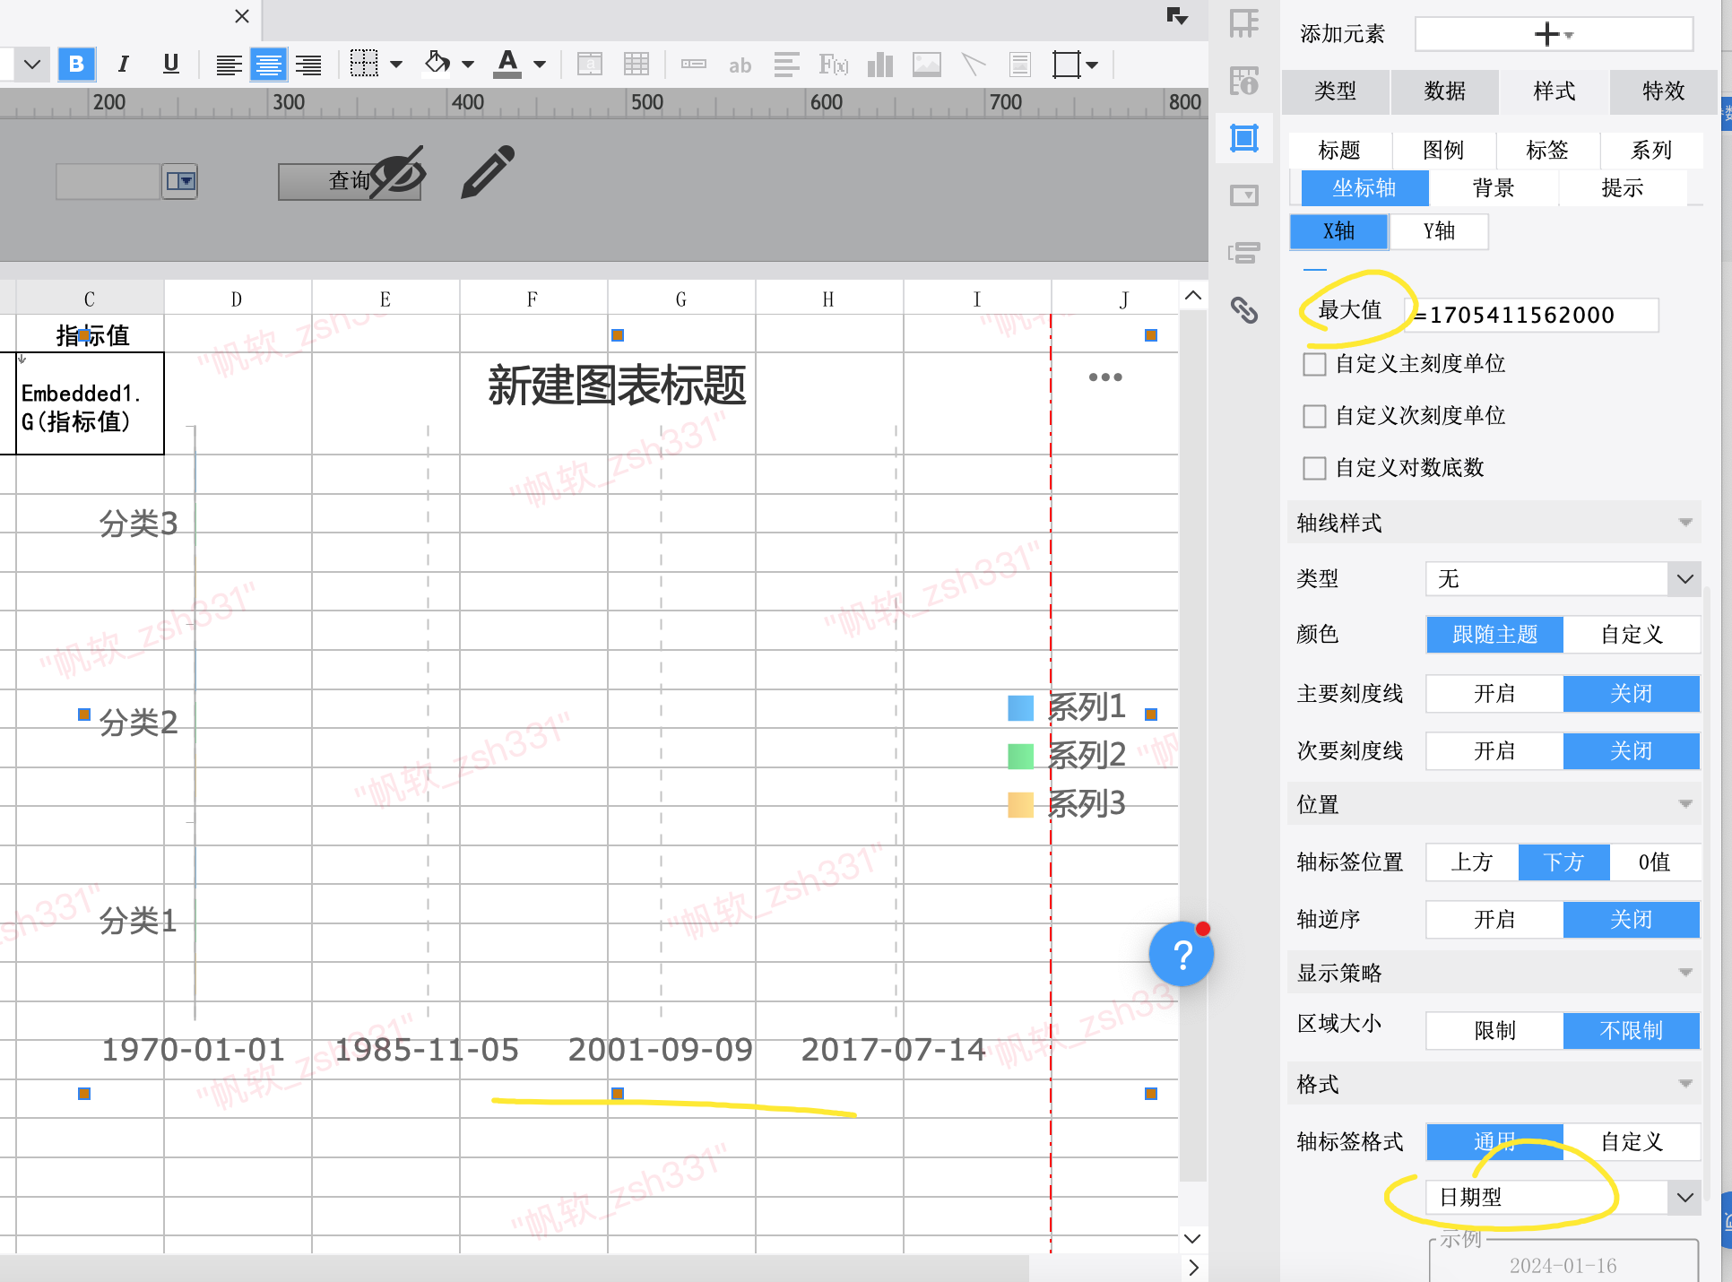Check 自定义对数底数 checkbox
This screenshot has height=1282, width=1732.
coord(1314,468)
